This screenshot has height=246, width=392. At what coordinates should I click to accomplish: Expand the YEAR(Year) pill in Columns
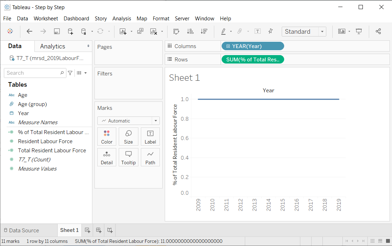coord(228,46)
